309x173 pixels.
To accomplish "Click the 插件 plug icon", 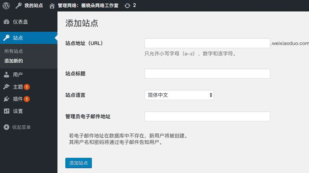I will 6,99.
